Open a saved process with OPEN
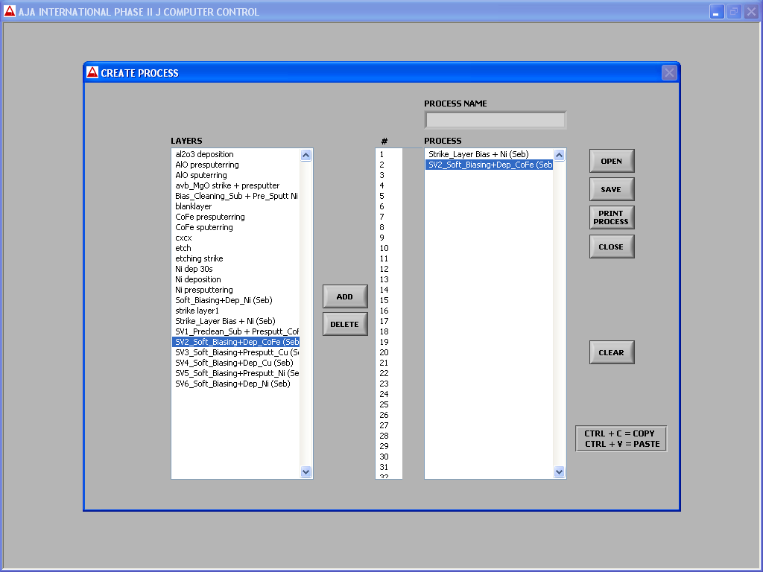The height and width of the screenshot is (572, 763). pos(611,161)
